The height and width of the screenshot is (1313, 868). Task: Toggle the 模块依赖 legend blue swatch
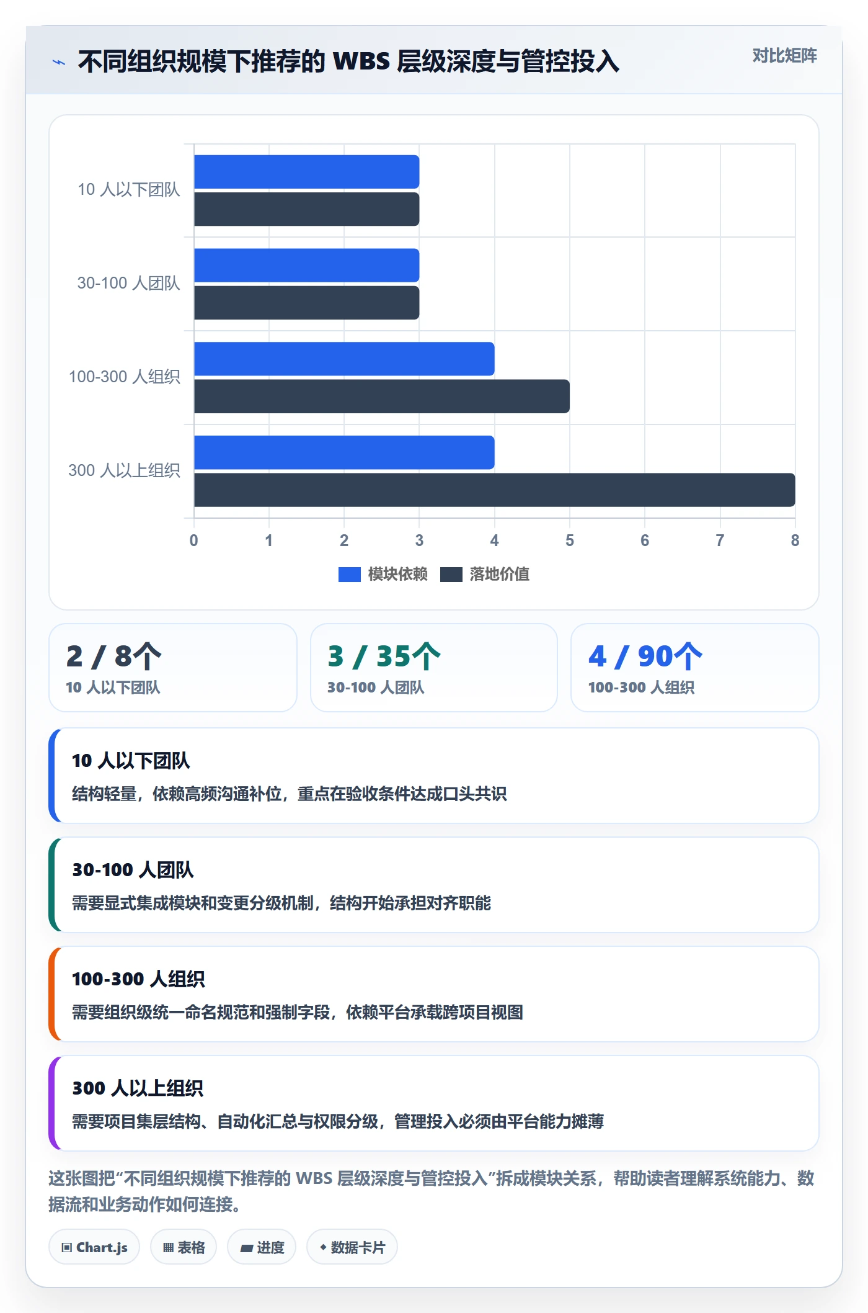[349, 575]
